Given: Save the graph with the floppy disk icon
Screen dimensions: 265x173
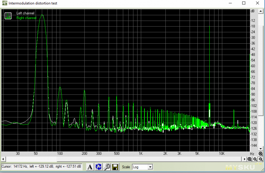Looking at the screenshot, I should click(115, 167).
